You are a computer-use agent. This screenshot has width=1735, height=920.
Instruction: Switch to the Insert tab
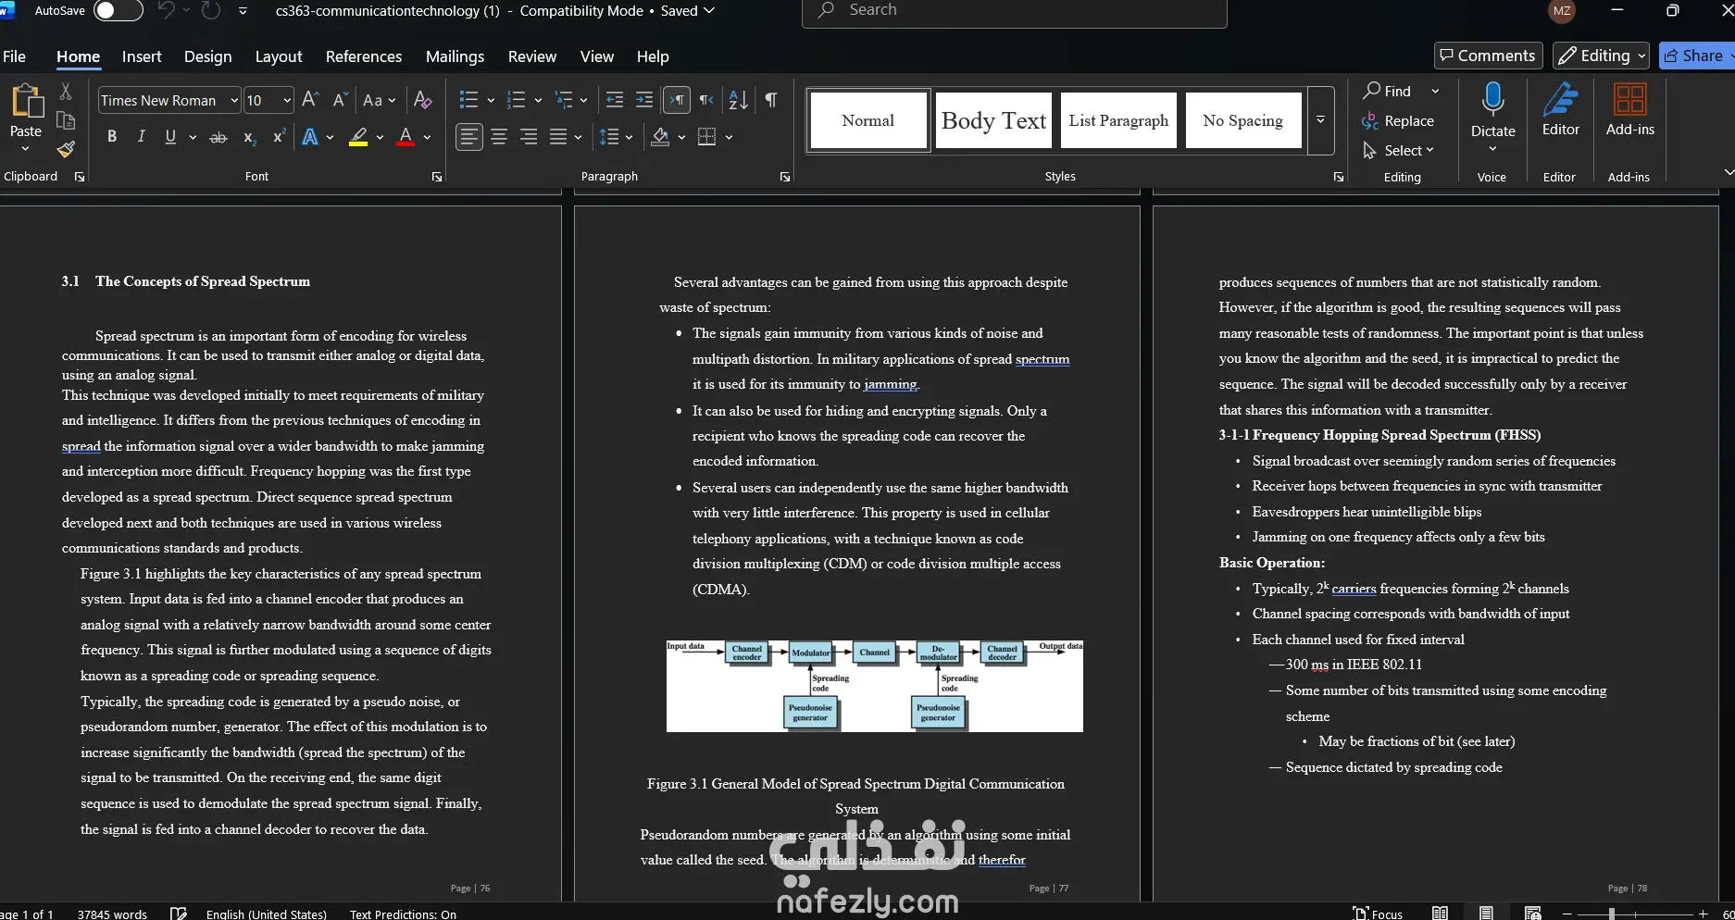[x=142, y=56]
